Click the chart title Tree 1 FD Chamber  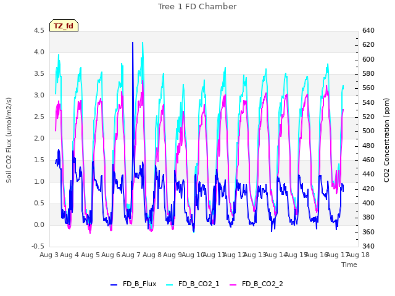[x=197, y=7]
